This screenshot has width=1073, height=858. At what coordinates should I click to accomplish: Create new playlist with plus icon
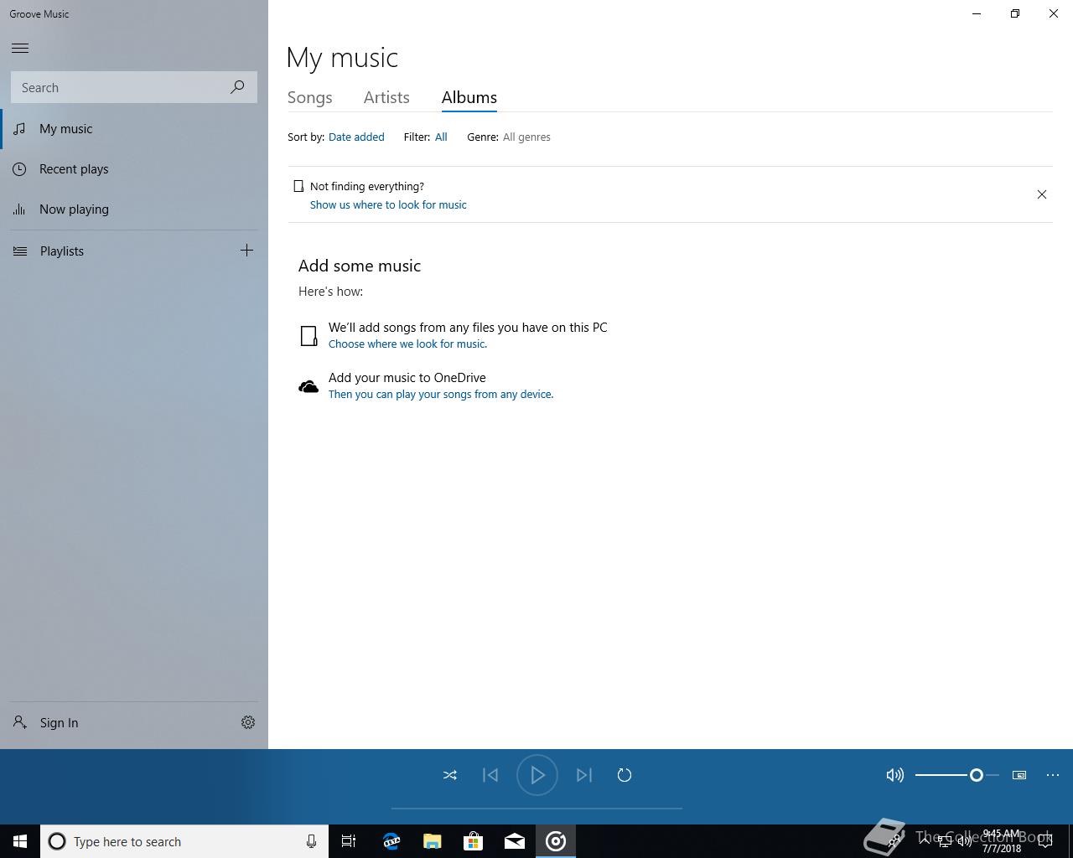[x=246, y=251]
